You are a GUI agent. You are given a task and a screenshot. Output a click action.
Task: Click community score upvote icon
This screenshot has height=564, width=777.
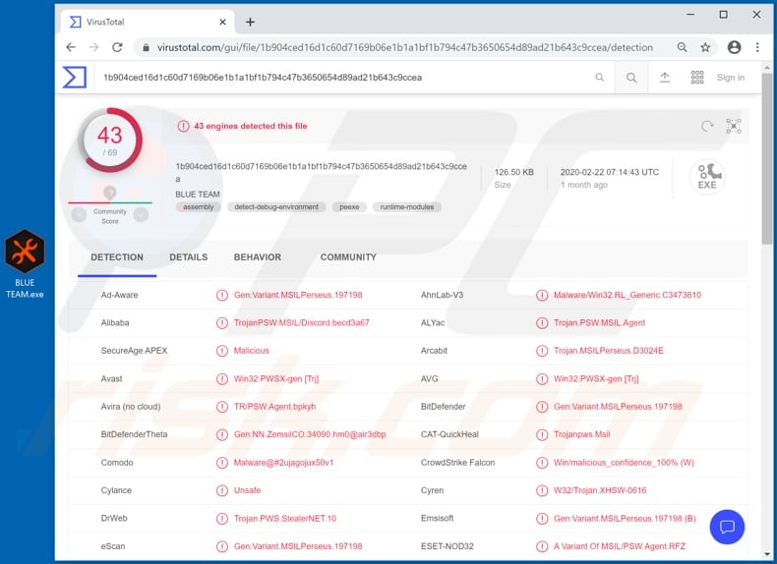point(142,214)
